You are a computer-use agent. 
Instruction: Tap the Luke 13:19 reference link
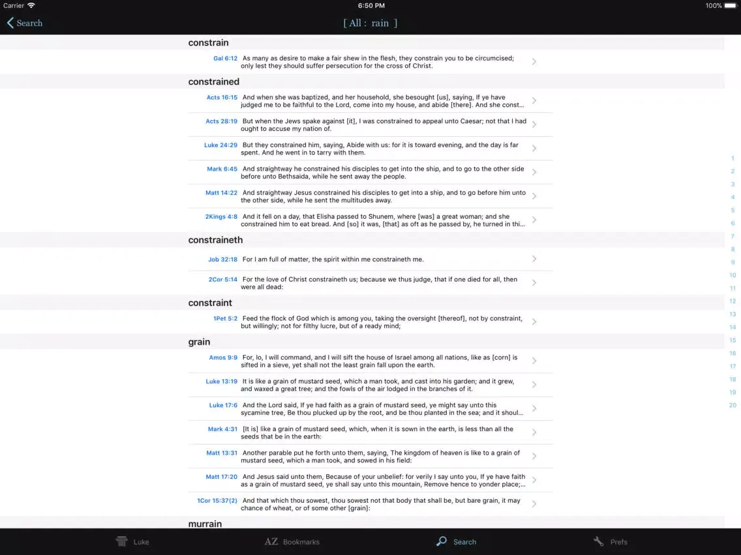click(x=221, y=382)
